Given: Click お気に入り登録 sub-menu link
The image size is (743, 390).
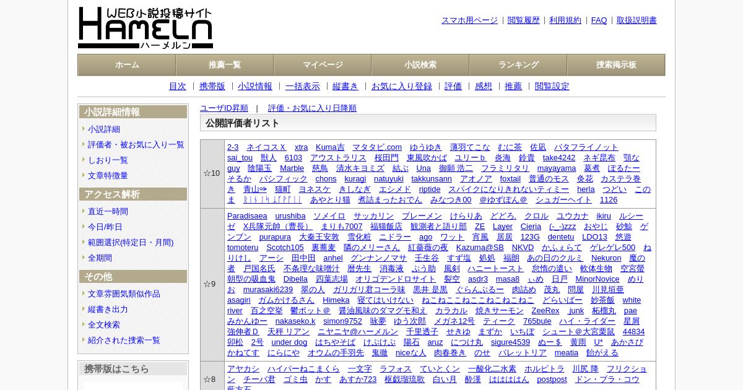Looking at the screenshot, I should (402, 87).
